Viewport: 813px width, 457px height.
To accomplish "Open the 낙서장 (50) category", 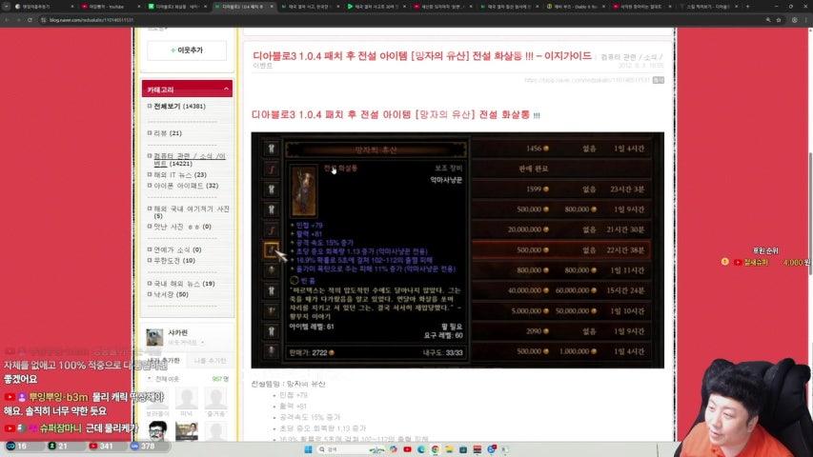I will 171,294.
